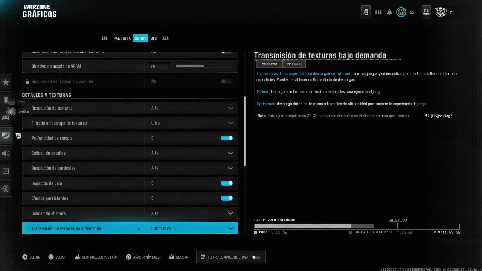Select the Graphics monitor sidebar icon
Viewport: 482px width, 271px height.
coord(6,135)
